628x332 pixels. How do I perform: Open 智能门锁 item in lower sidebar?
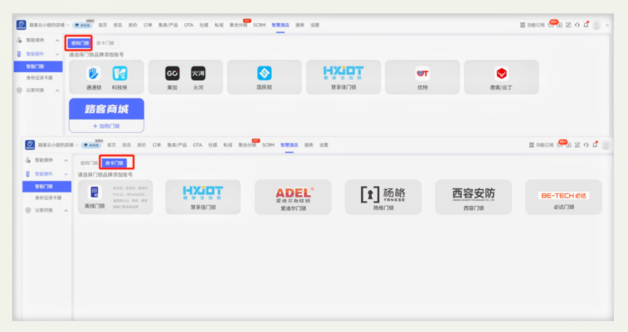[x=46, y=187]
